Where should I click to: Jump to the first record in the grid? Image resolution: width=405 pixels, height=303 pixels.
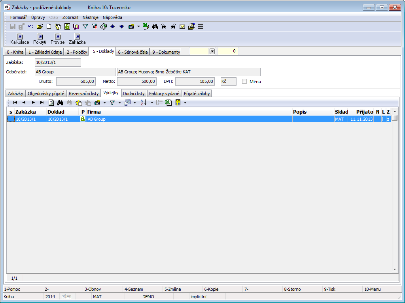15,103
